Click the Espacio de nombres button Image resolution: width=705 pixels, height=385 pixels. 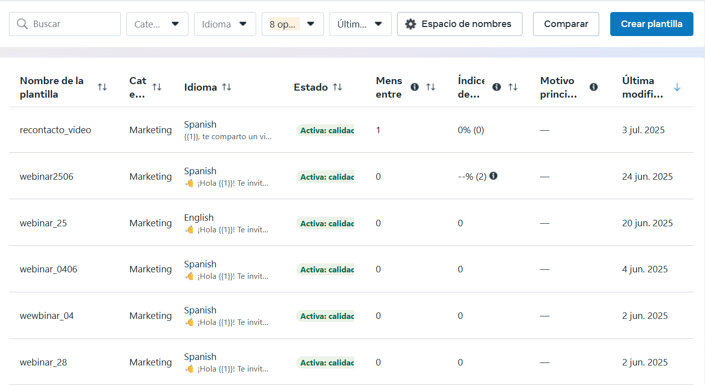(459, 24)
